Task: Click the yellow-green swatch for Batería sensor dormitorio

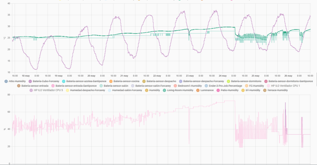Action: 228,81
